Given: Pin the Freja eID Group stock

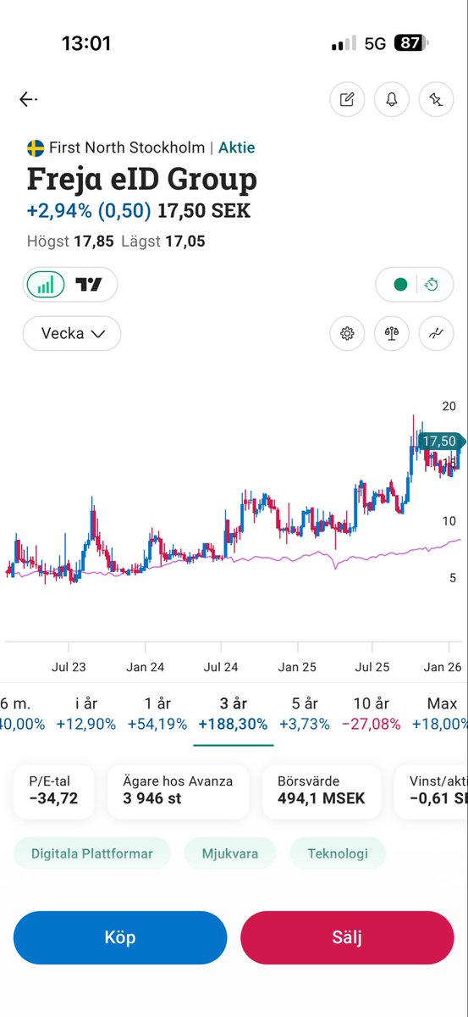Looking at the screenshot, I should coord(437,99).
